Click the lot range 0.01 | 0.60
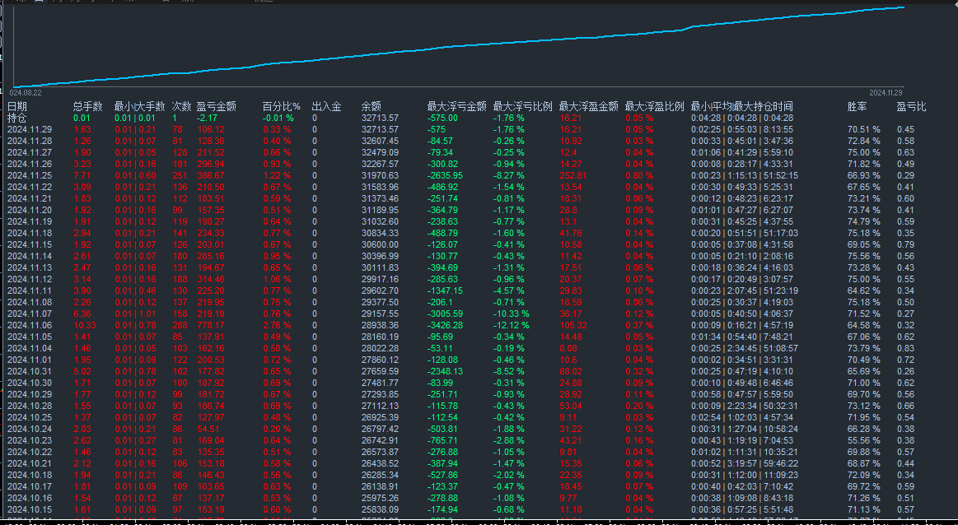 135,175
